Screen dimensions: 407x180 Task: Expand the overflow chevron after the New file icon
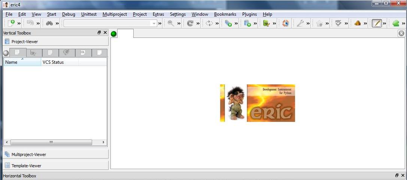19,23
